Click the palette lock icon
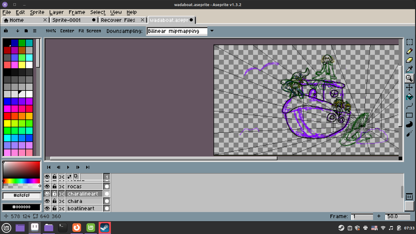The height and width of the screenshot is (234, 416). click(x=6, y=31)
